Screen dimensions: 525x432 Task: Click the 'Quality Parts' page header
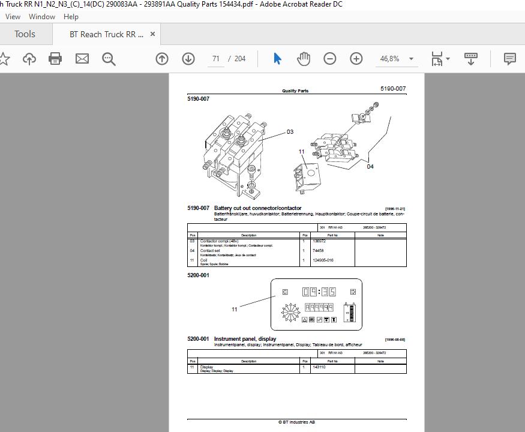pyautogui.click(x=295, y=91)
